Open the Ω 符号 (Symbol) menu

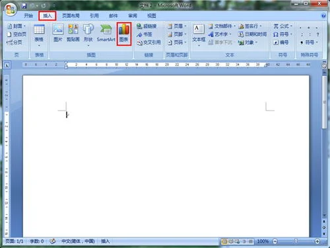coord(282,34)
